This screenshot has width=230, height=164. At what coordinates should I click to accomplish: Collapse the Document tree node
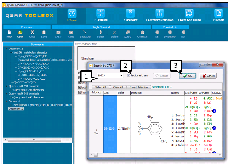click(6, 101)
